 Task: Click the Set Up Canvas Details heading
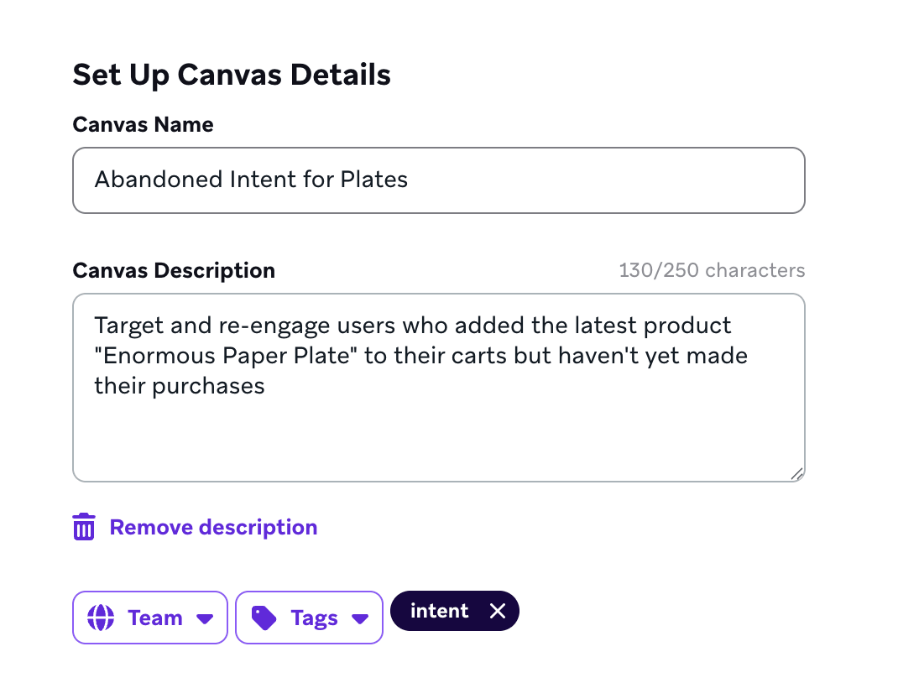pos(232,75)
